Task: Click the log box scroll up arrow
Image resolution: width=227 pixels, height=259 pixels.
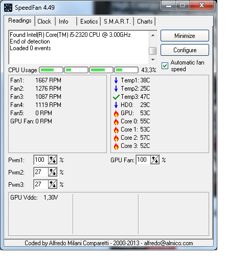Action: tap(153, 35)
